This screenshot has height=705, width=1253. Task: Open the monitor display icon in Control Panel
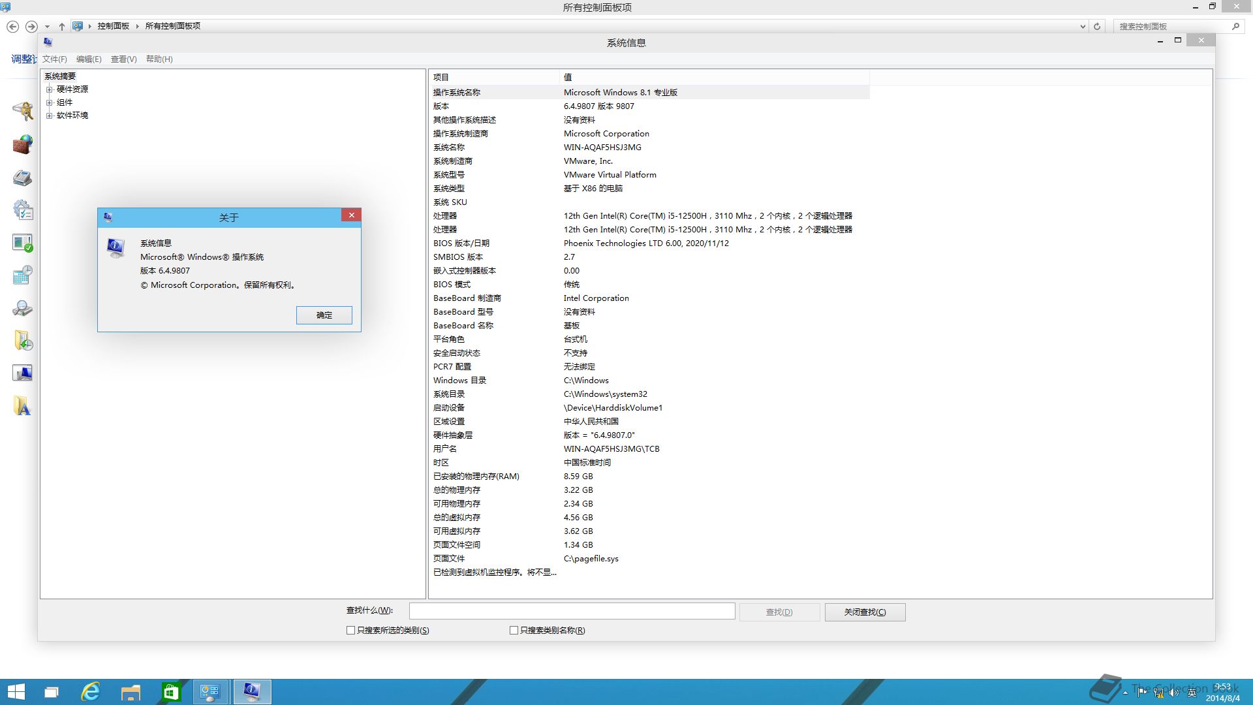pos(23,373)
